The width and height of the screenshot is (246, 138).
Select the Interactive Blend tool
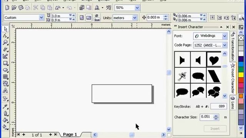[5, 99]
